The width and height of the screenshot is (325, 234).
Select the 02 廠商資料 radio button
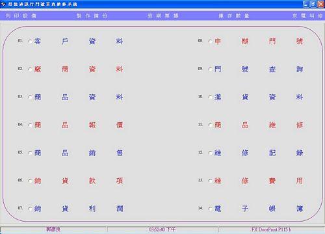coord(30,69)
